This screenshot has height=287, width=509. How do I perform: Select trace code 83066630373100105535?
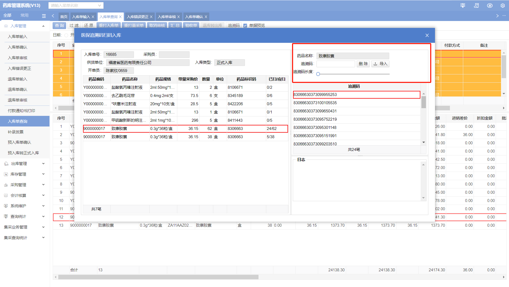click(x=357, y=103)
